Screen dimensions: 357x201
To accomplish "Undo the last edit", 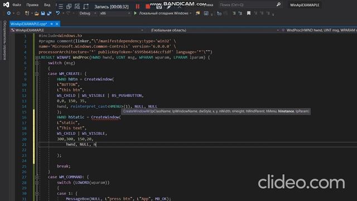I will tap(58, 13).
